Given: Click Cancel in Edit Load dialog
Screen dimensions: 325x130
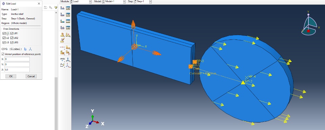Looking at the screenshot, I should 31,76.
